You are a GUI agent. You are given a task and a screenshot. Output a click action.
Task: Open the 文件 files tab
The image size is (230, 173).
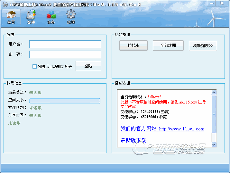(x=31, y=17)
